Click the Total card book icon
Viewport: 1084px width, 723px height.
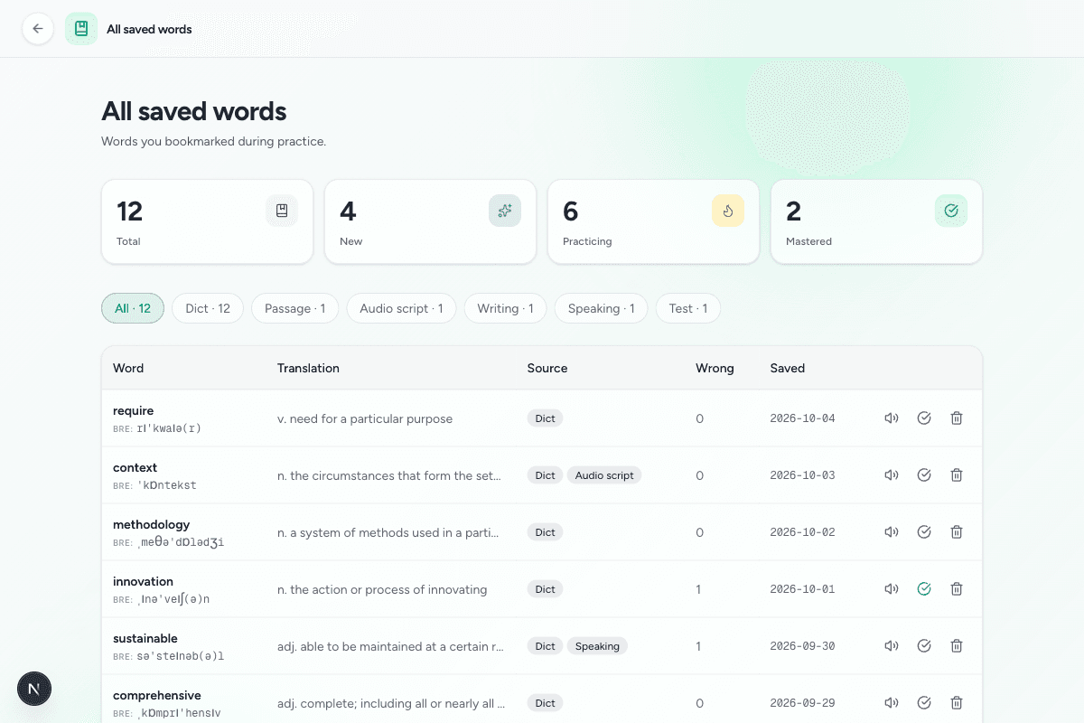[282, 211]
